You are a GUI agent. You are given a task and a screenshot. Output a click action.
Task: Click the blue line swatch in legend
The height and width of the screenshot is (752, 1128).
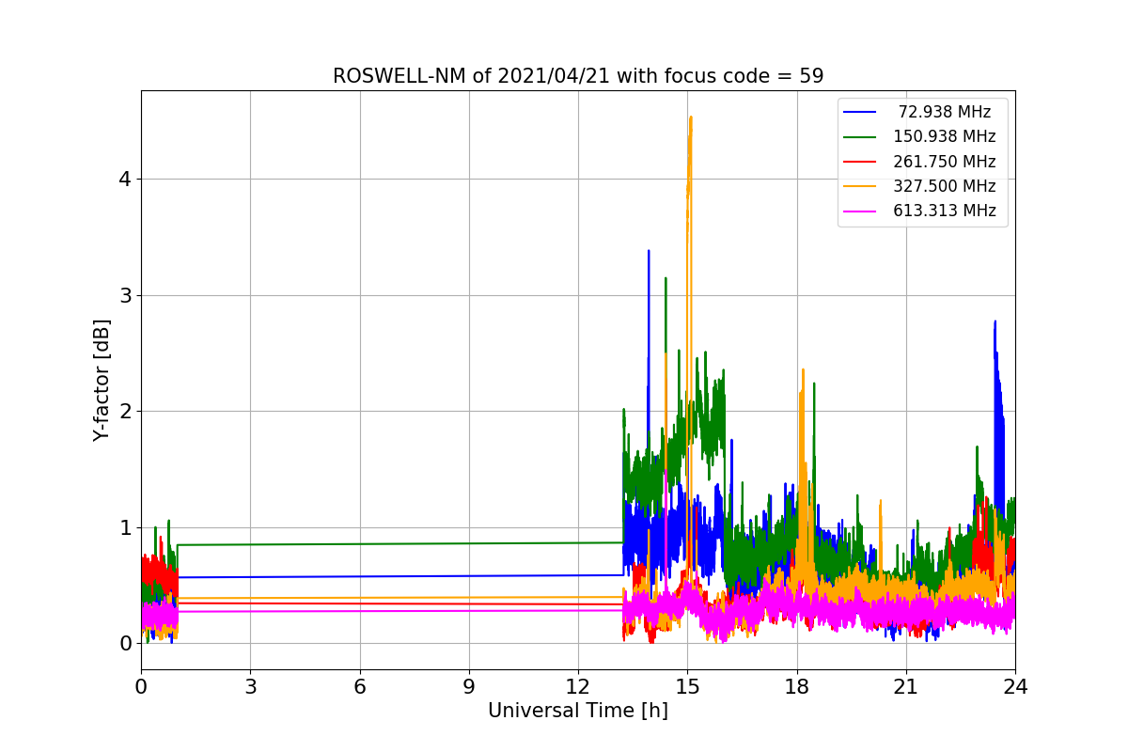click(x=860, y=112)
